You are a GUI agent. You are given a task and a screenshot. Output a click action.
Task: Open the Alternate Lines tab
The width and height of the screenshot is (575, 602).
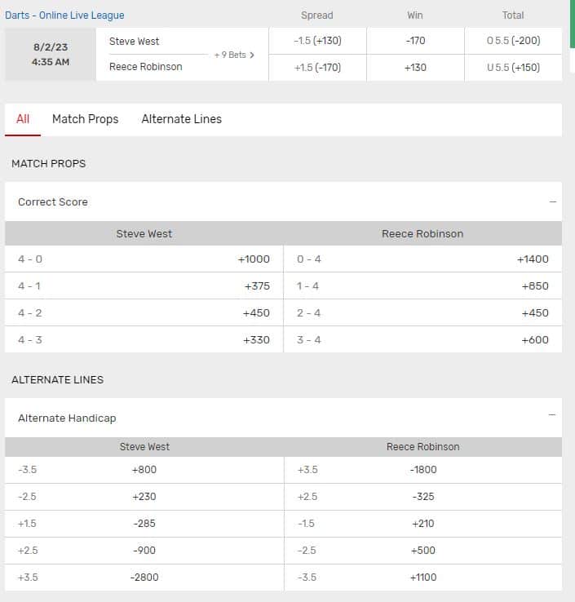181,119
